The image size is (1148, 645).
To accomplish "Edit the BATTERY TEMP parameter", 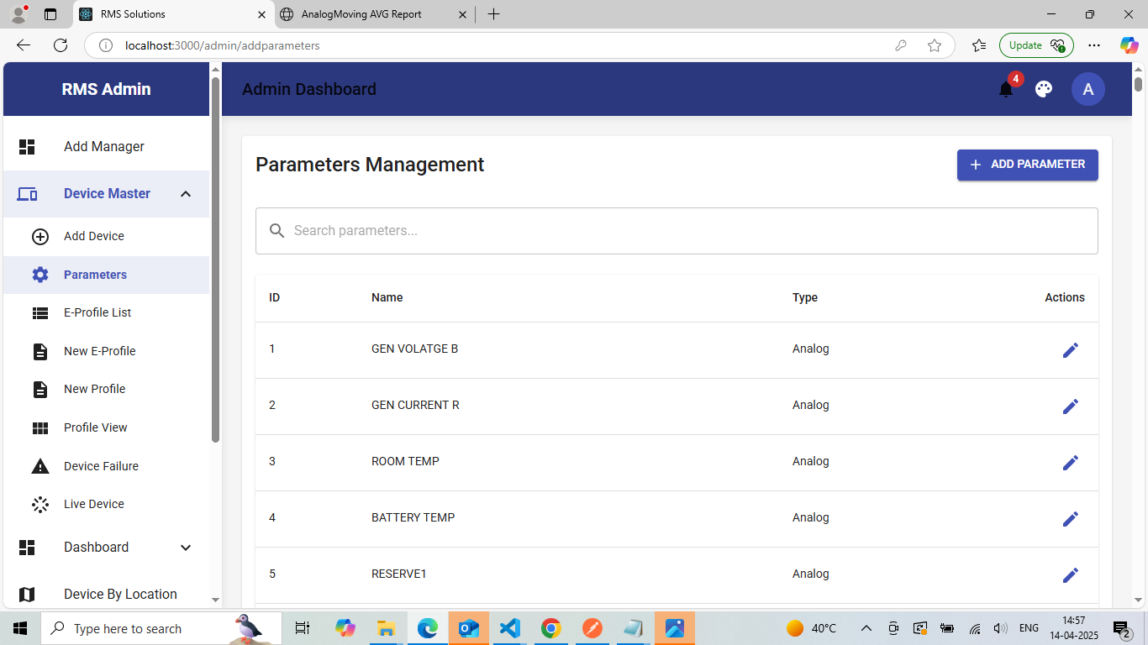I will [1070, 519].
